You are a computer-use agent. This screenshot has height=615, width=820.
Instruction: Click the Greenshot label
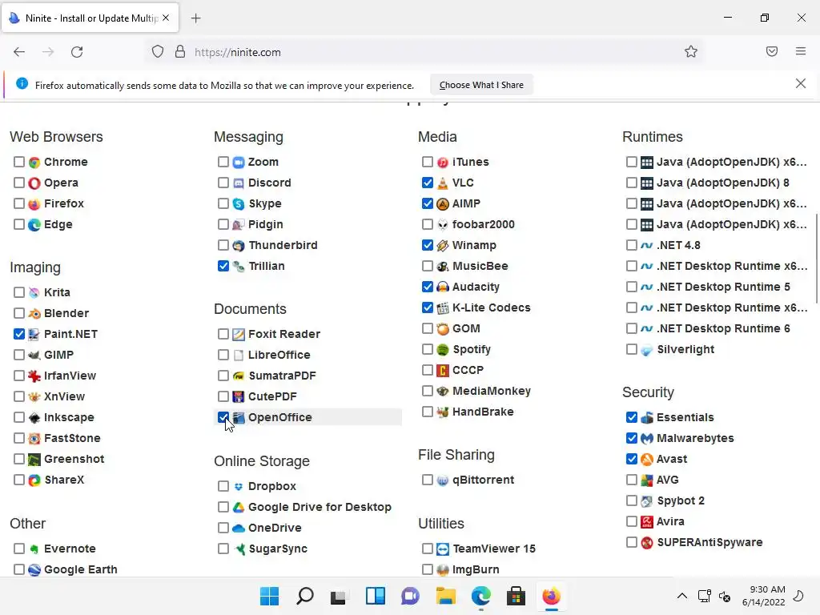click(x=74, y=459)
